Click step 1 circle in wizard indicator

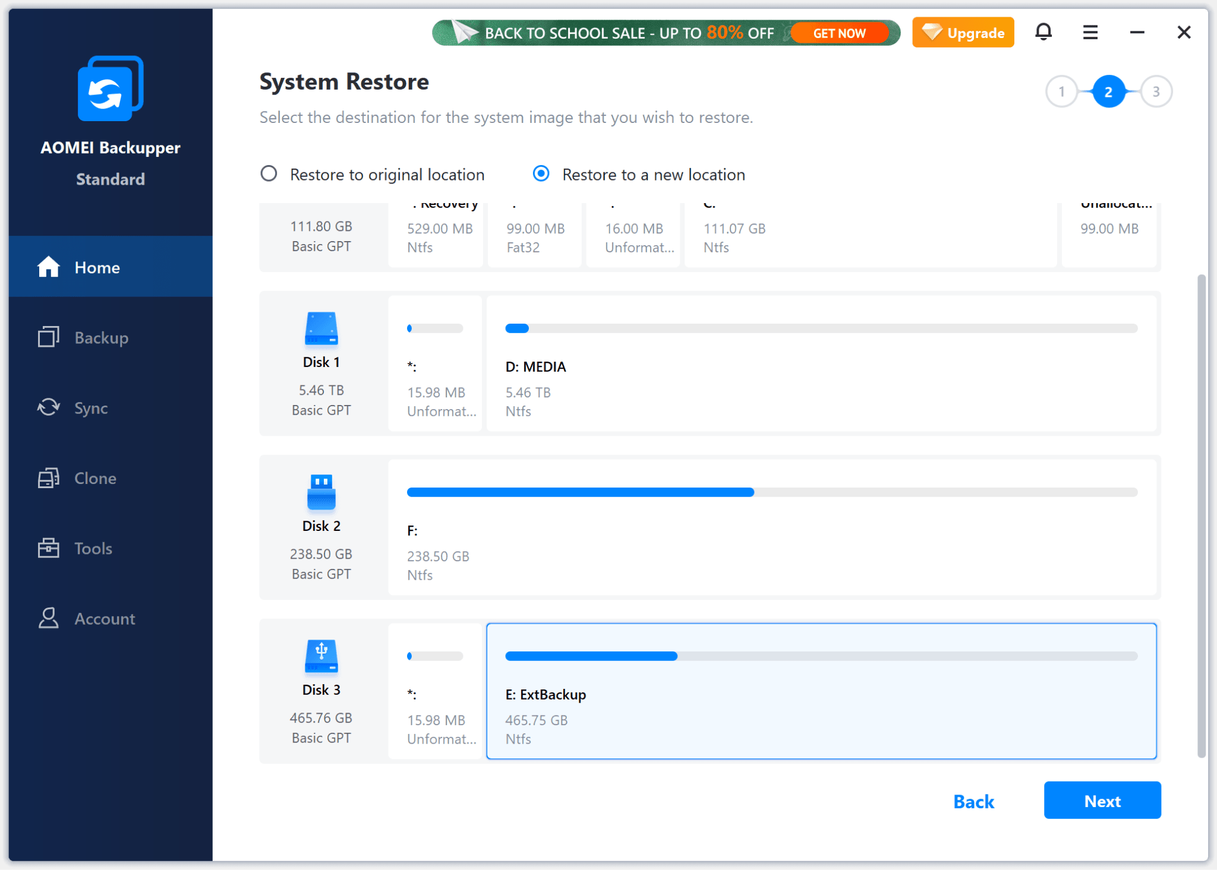(x=1061, y=91)
